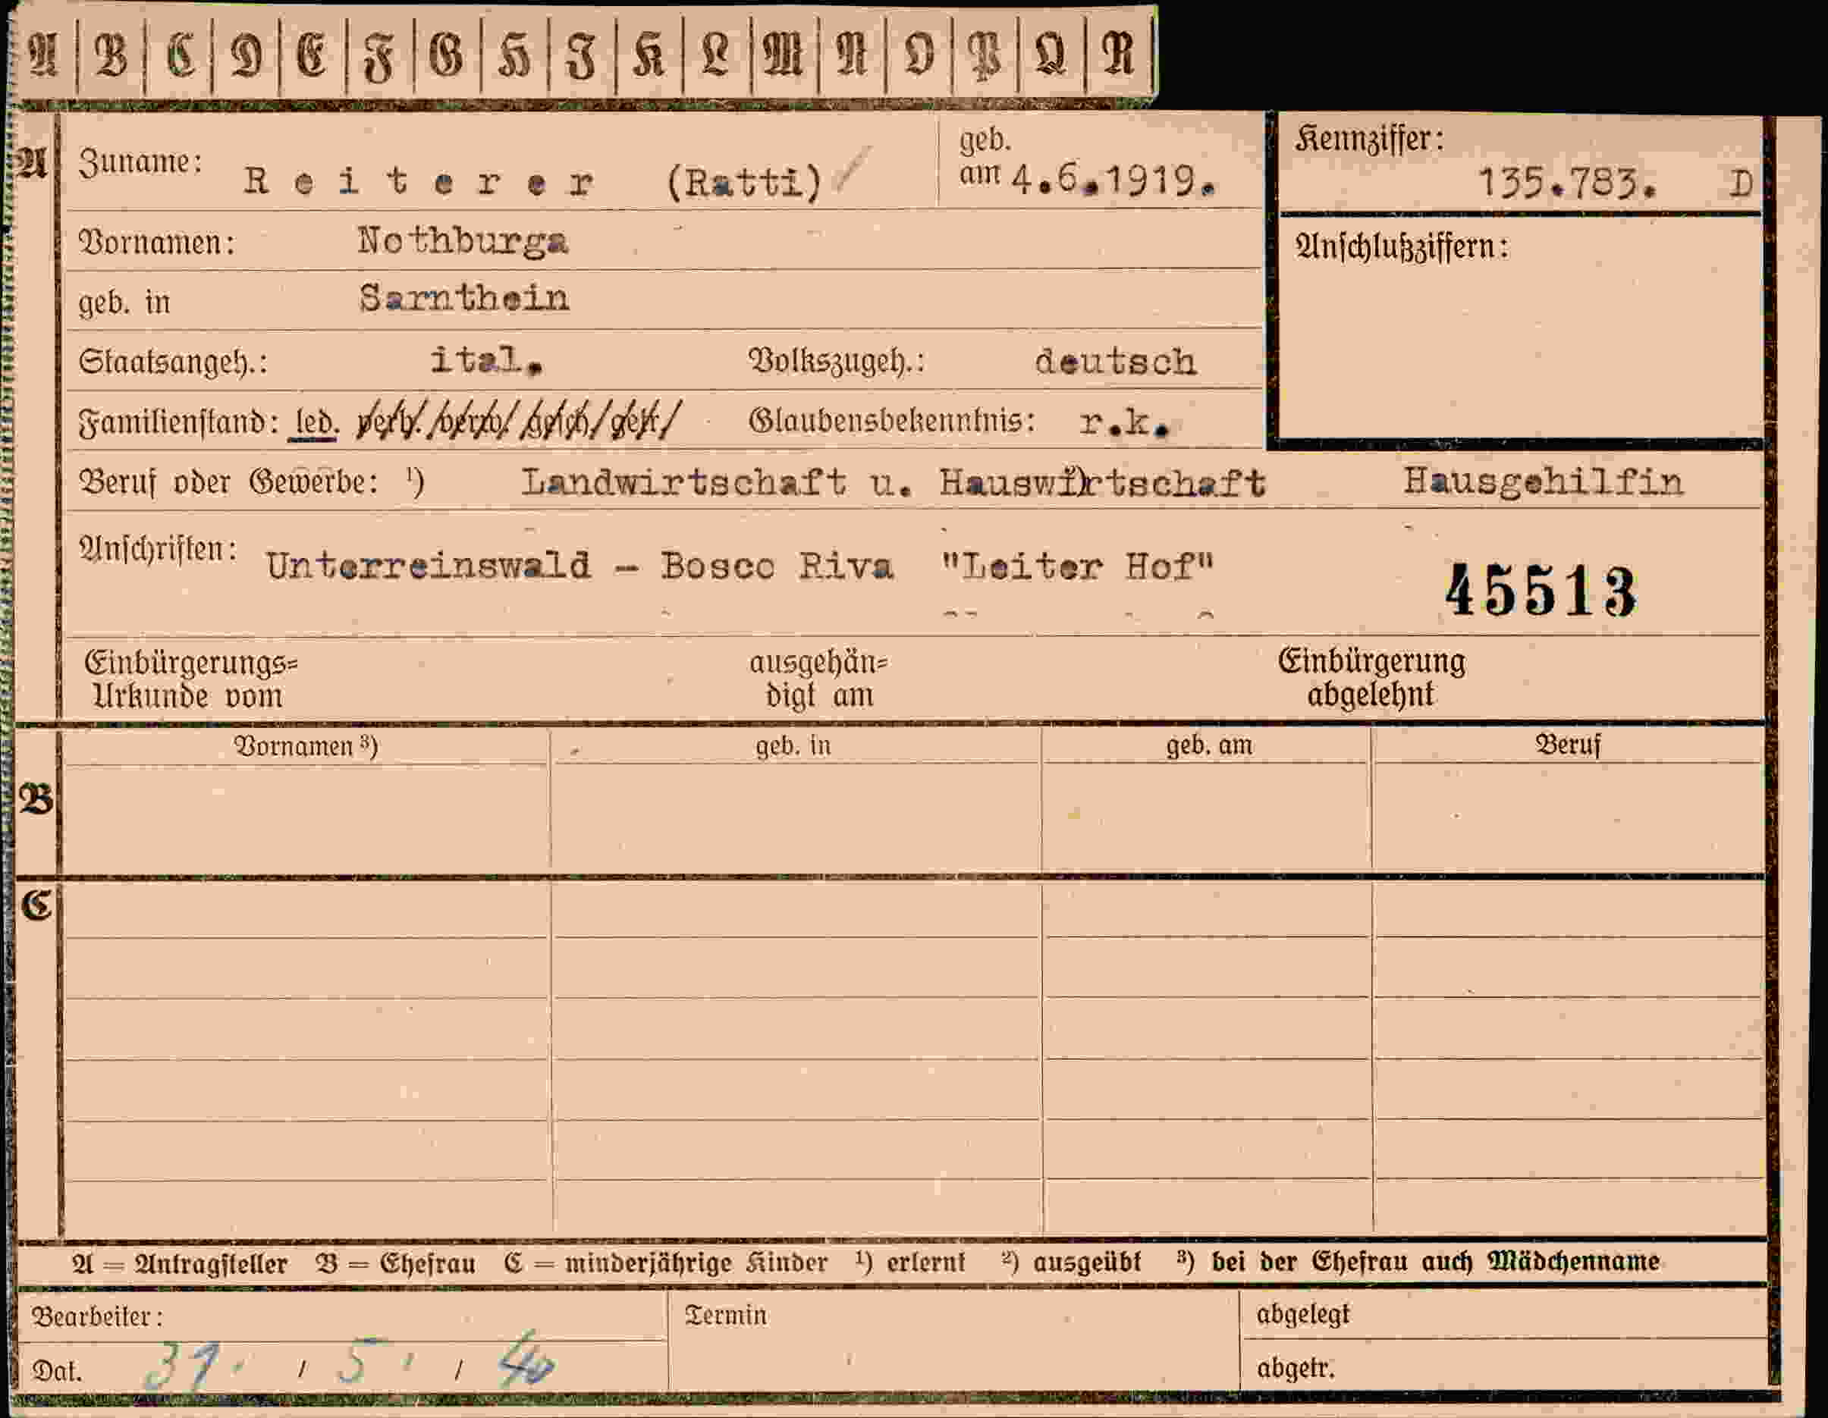
Task: Click the 'Familienstand:' label
Action: coord(178,422)
